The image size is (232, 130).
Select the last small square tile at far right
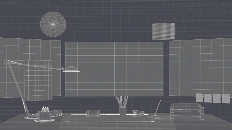226,99
